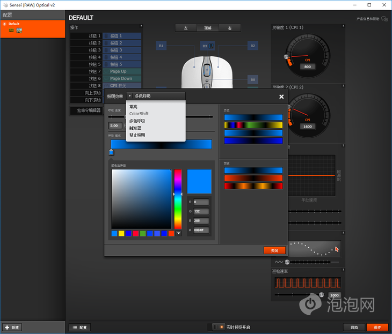Image resolution: width=392 pixels, height=334 pixels.
Task: Select the Default profile radio indicator
Action: pyautogui.click(x=4, y=24)
